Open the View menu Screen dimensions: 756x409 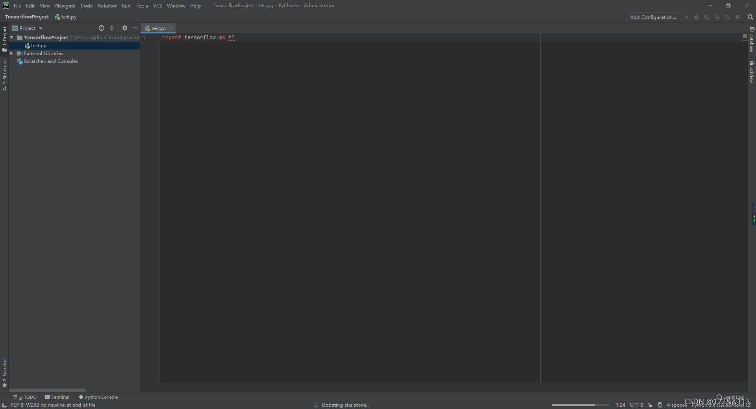point(45,6)
